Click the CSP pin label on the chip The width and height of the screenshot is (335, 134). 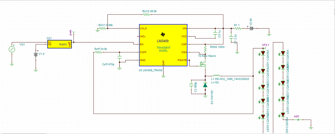184,44
